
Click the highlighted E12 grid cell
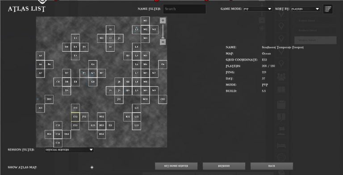click(x=75, y=117)
